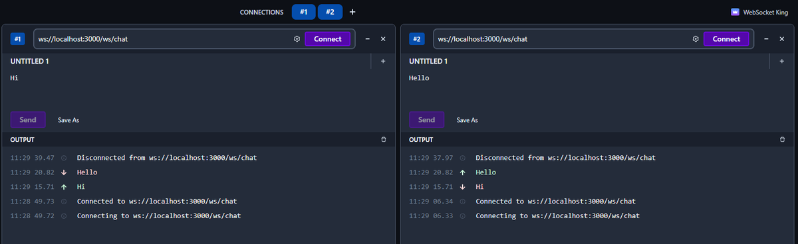This screenshot has width=798, height=244.
Task: Select Connected to log text in panel #1
Action: click(x=157, y=202)
